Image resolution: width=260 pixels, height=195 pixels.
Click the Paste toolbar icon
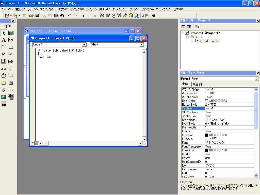pyautogui.click(x=56, y=15)
